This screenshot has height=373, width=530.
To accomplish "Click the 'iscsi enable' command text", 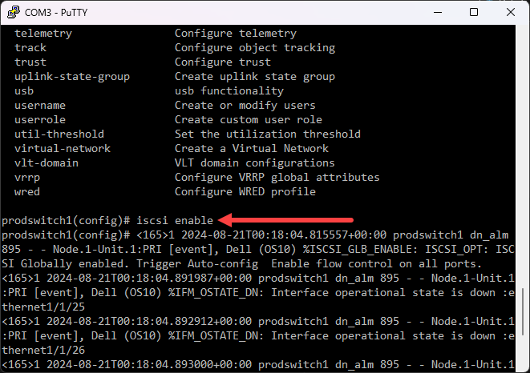I will [175, 220].
